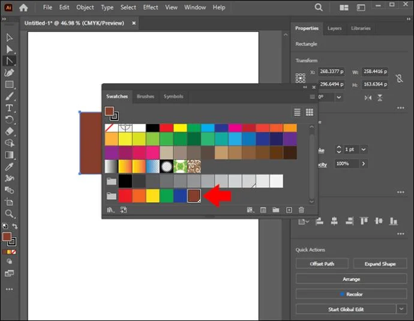Viewport: 414px width, 321px height.
Task: Open the Effect menu
Action: coord(151,7)
